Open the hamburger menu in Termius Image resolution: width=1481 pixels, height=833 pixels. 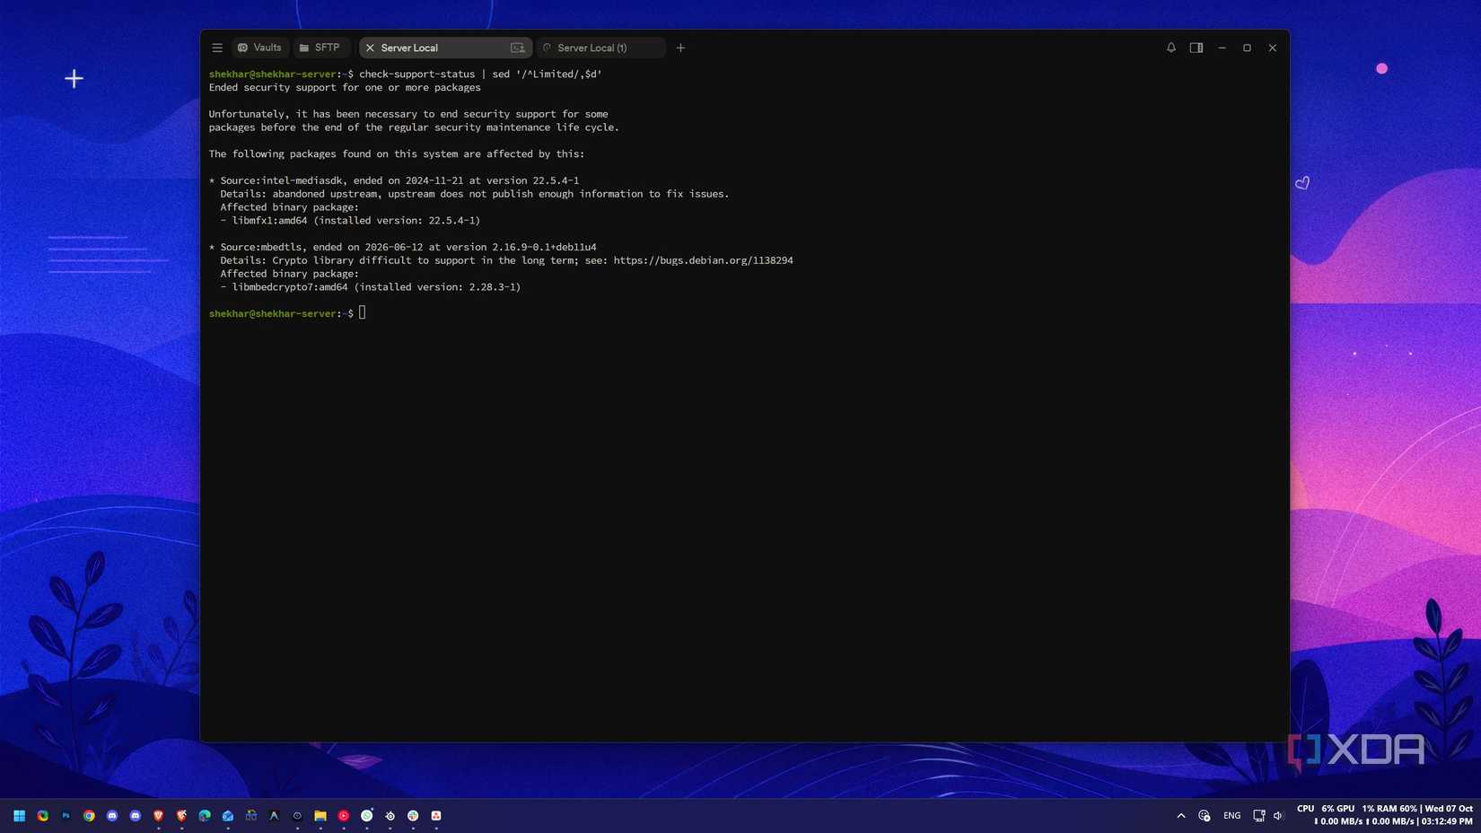pyautogui.click(x=217, y=48)
